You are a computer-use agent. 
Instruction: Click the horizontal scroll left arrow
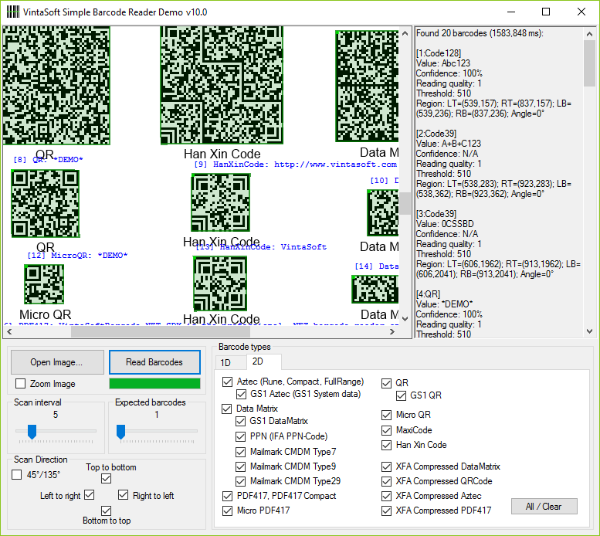click(9, 331)
